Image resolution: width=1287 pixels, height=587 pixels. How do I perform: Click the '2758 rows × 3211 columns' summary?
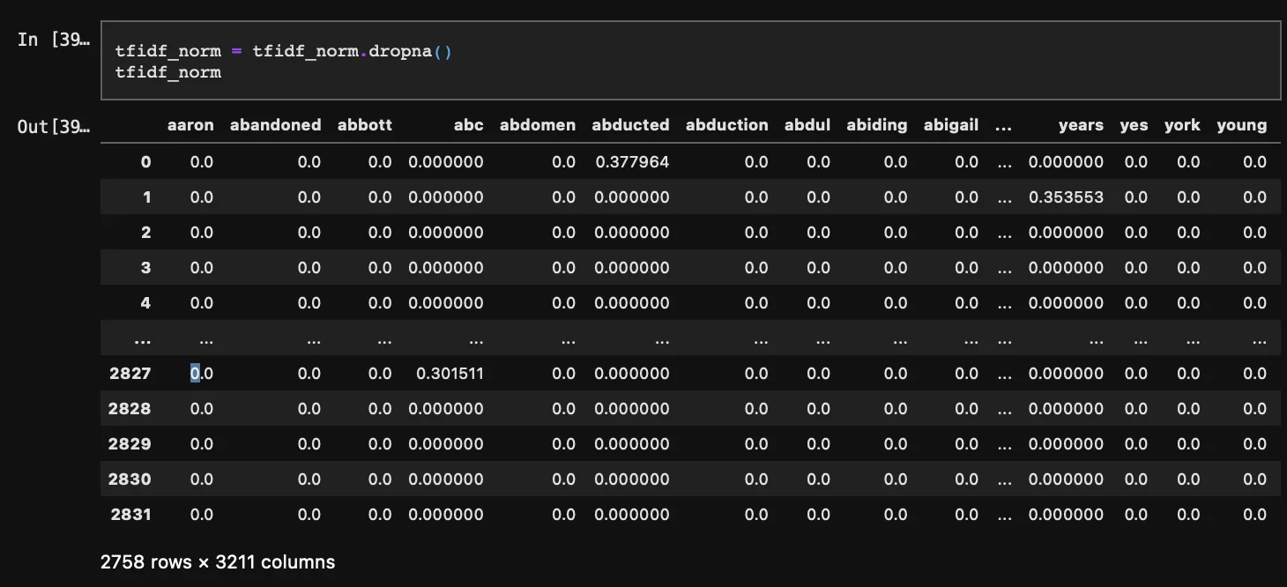pos(218,561)
